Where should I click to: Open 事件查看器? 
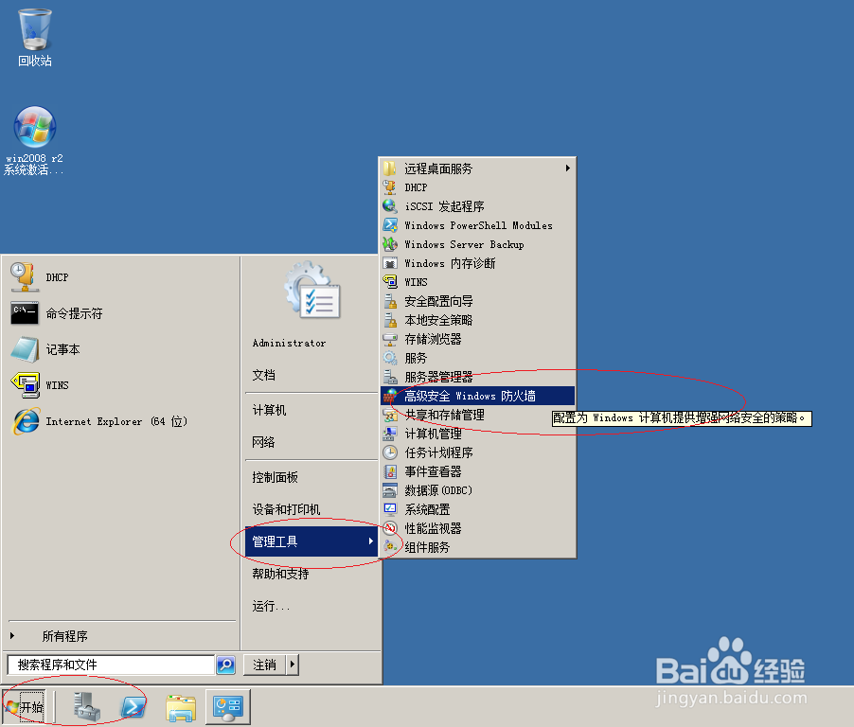pyautogui.click(x=477, y=471)
